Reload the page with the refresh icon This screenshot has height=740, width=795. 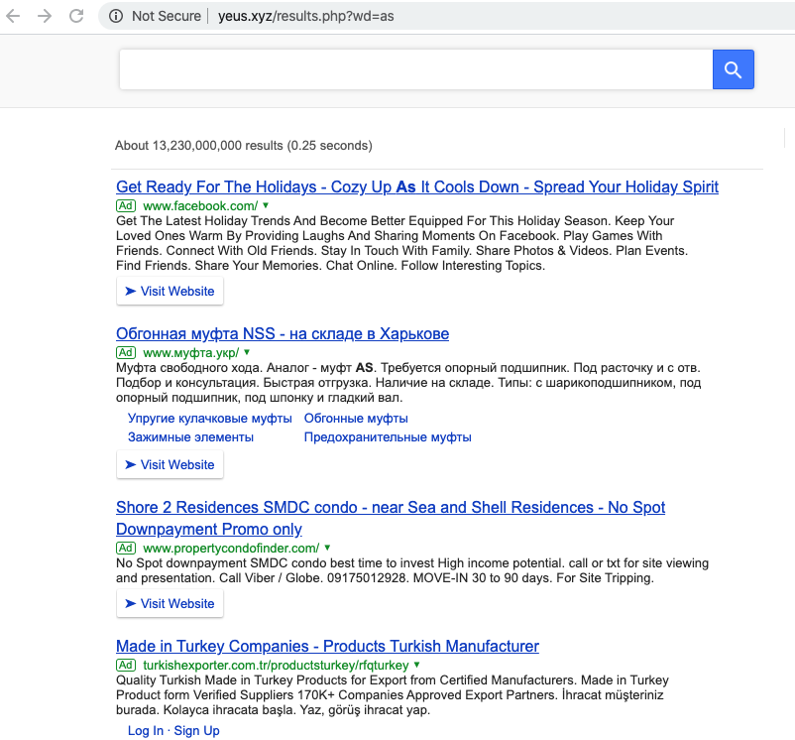75,16
